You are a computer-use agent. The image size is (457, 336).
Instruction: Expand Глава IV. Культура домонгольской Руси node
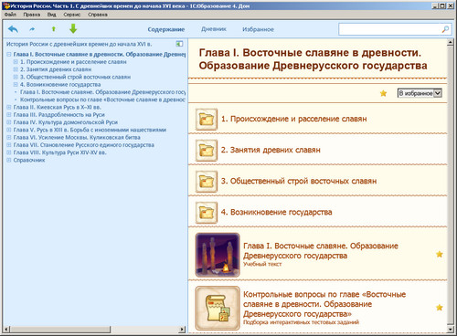pos(9,122)
